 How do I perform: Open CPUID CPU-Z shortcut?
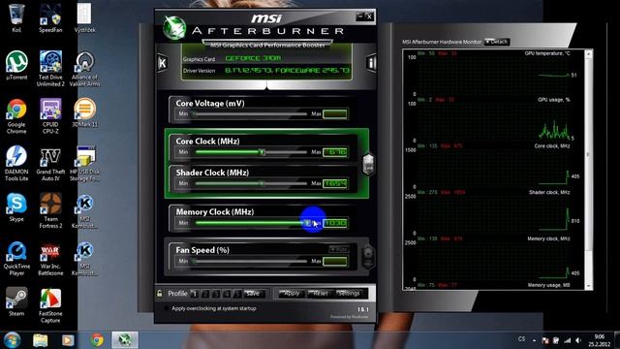(50, 116)
